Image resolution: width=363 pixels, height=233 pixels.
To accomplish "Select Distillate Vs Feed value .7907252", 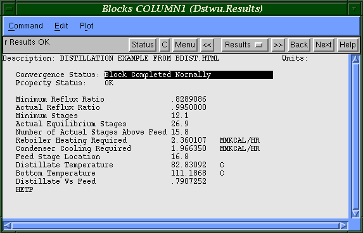I will [189, 181].
